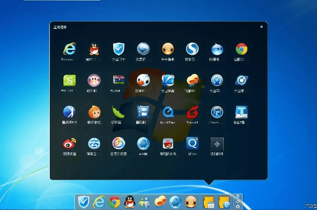Open the yellow folder with IE logo in dock
This screenshot has width=317, height=210.
pos(224,201)
